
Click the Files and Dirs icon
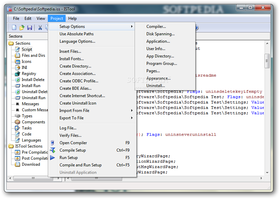tap(17, 55)
